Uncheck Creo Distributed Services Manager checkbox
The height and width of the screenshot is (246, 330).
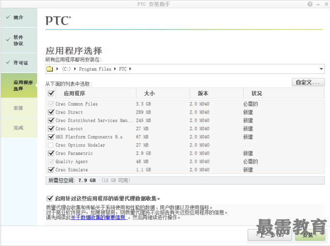pyautogui.click(x=51, y=120)
